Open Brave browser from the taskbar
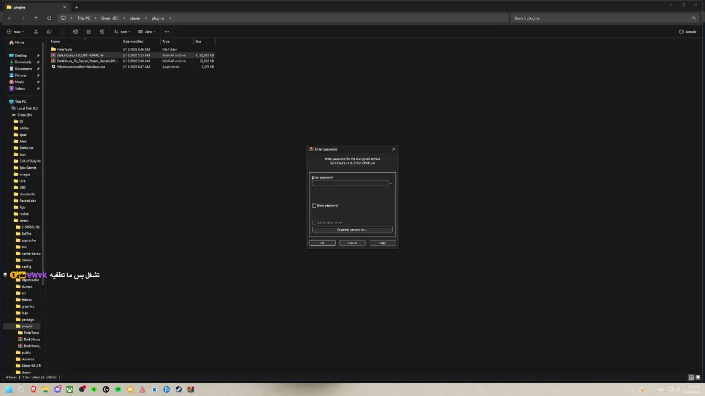The width and height of the screenshot is (705, 396). 34,389
